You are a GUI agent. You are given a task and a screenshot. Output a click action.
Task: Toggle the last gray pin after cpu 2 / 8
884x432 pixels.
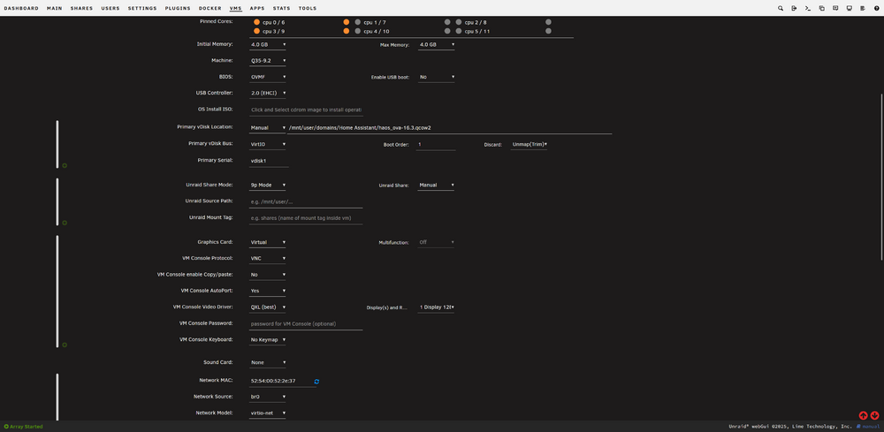point(548,23)
